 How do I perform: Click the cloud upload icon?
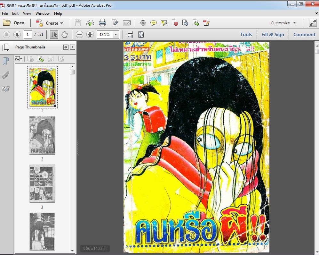pos(90,23)
